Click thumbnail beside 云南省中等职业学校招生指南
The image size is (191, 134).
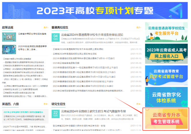tap(9, 36)
